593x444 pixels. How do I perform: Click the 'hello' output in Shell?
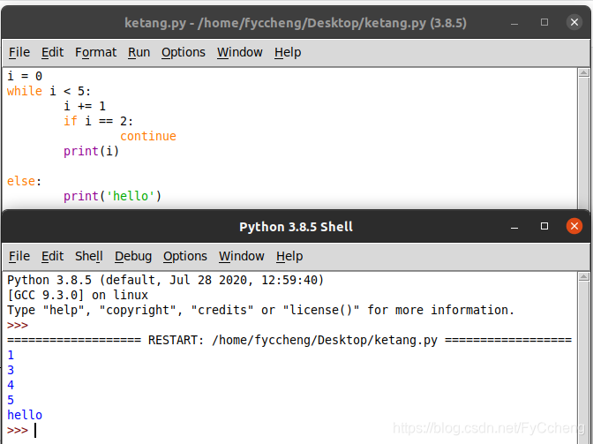pos(25,415)
